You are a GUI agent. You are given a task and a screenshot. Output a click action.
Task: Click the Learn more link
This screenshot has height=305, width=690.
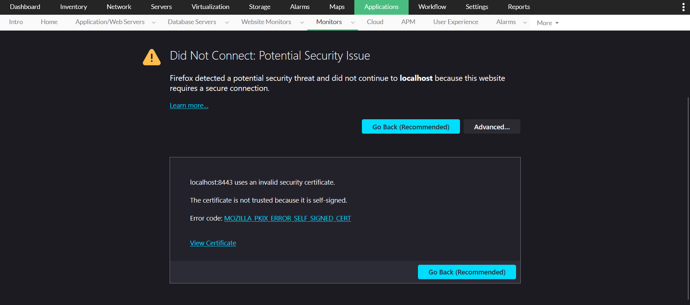[x=189, y=106]
